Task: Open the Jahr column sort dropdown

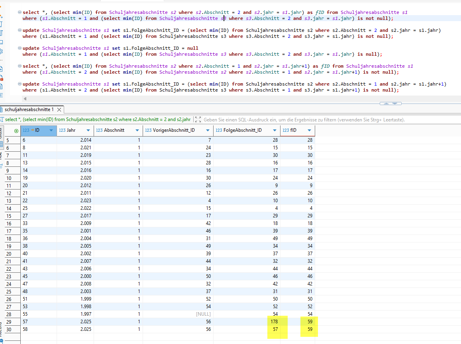Action: (x=88, y=130)
